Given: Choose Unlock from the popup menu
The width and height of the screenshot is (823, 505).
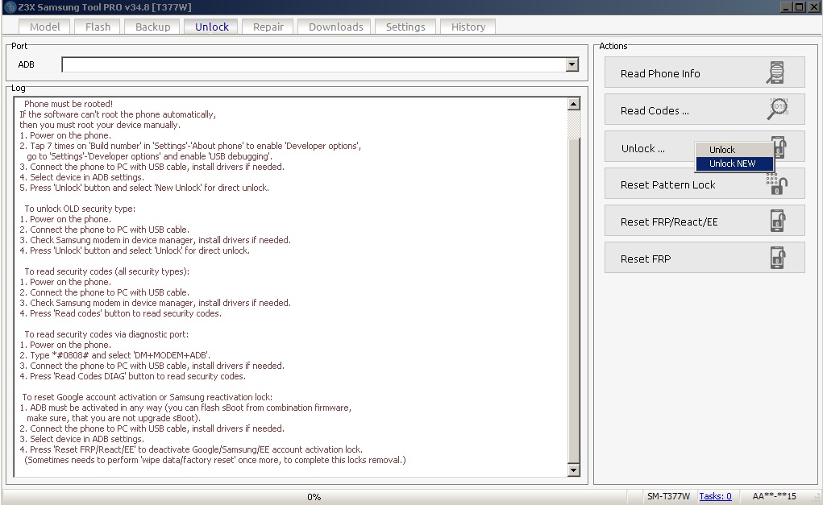Looking at the screenshot, I should click(x=734, y=150).
